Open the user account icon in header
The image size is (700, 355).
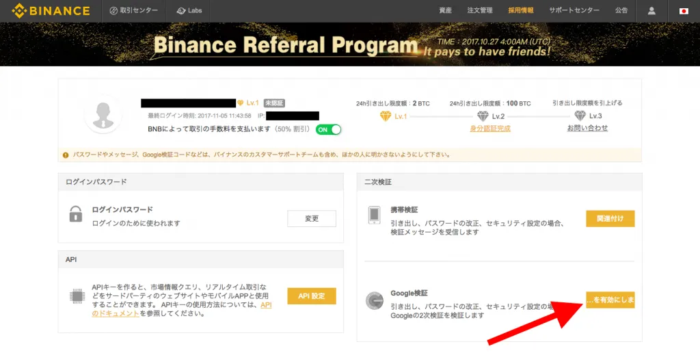651,11
